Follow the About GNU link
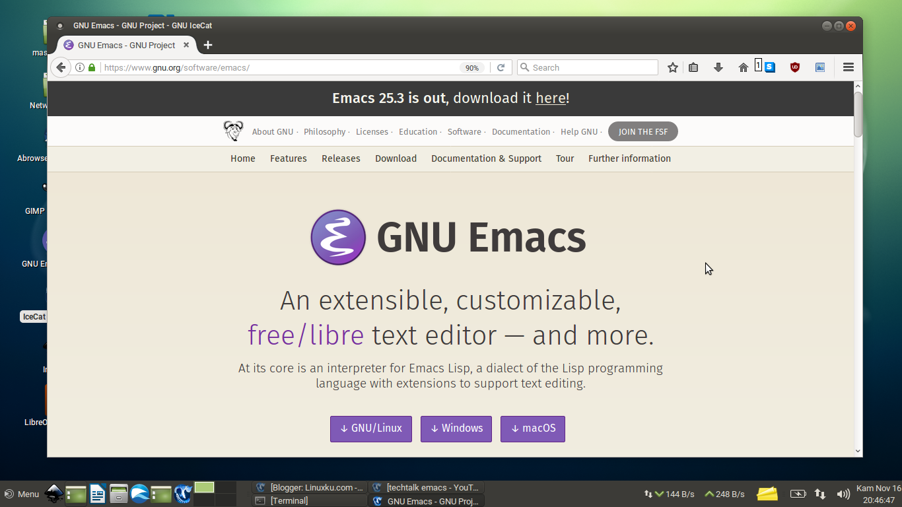 [x=273, y=132]
